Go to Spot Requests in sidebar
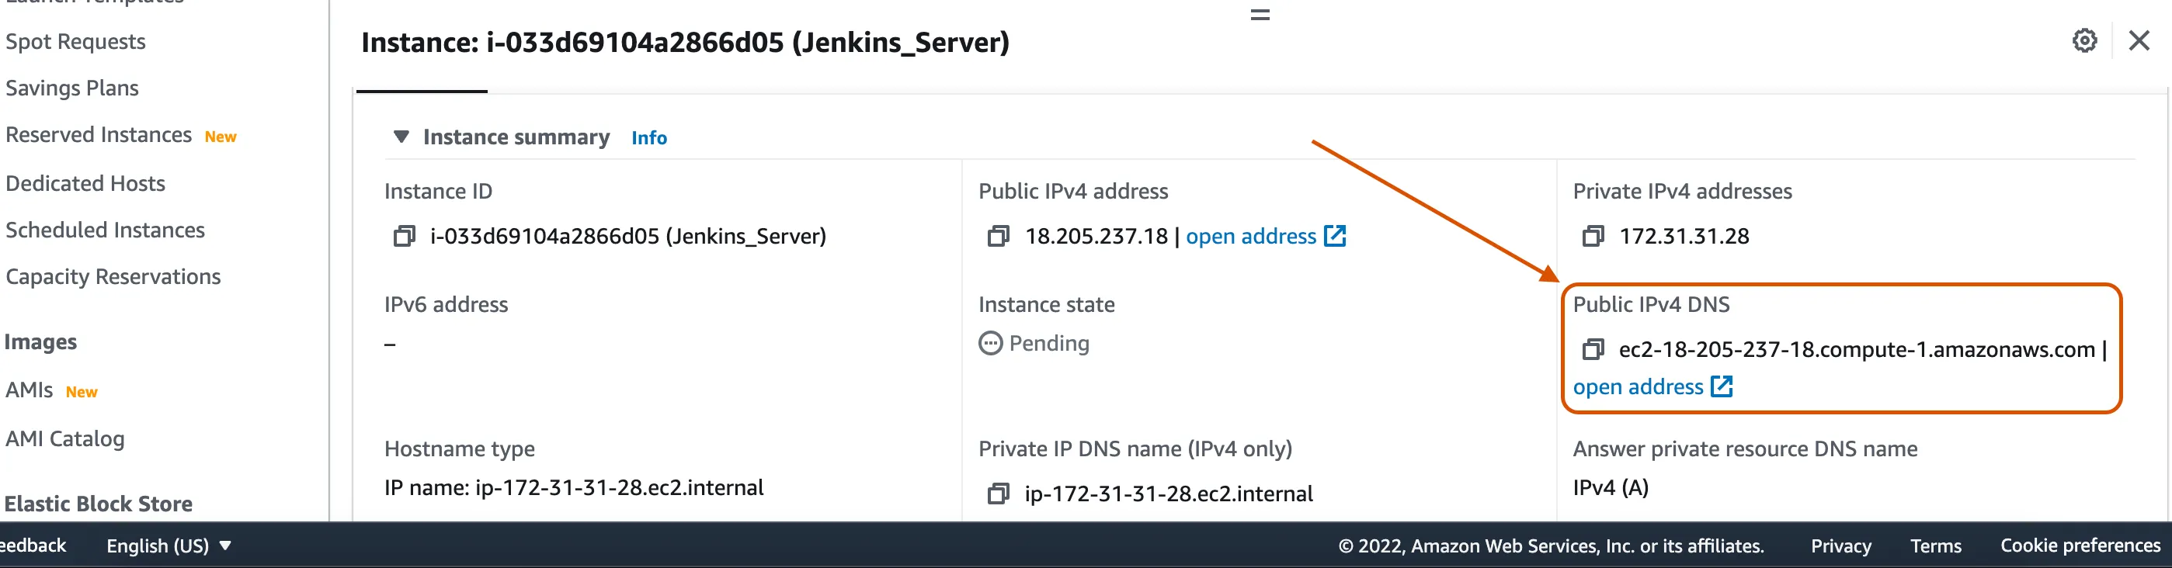Screen dimensions: 2172x568 75,42
